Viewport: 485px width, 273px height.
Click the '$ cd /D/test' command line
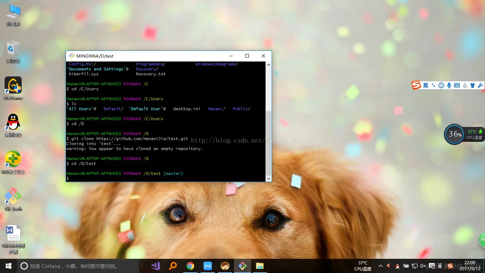81,164
